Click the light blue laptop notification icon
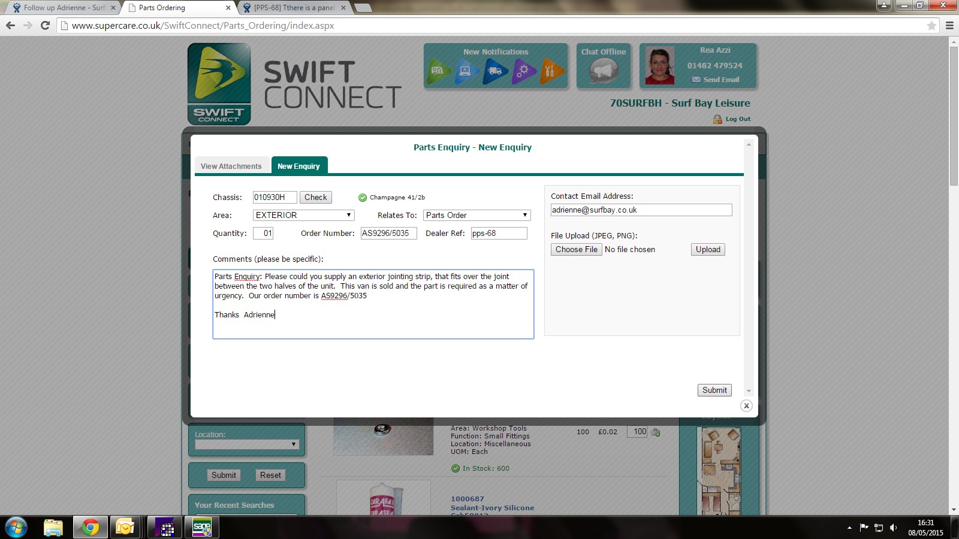Image resolution: width=959 pixels, height=539 pixels. (x=467, y=71)
